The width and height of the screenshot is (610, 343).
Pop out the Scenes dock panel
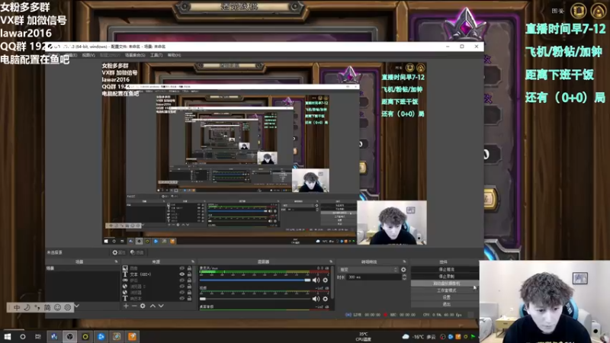pyautogui.click(x=116, y=261)
